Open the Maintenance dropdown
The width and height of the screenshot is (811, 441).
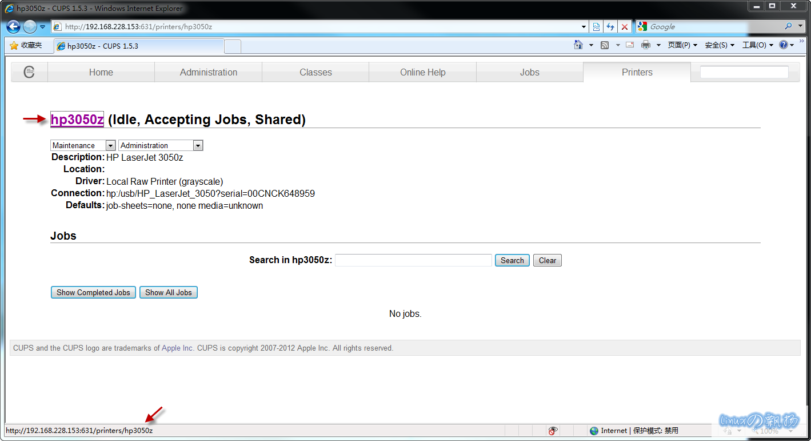point(83,145)
